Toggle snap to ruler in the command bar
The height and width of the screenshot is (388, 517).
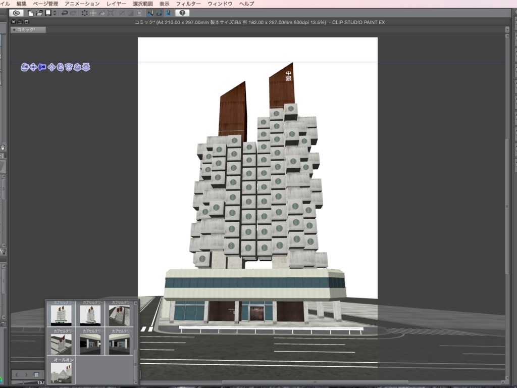pyautogui.click(x=149, y=13)
